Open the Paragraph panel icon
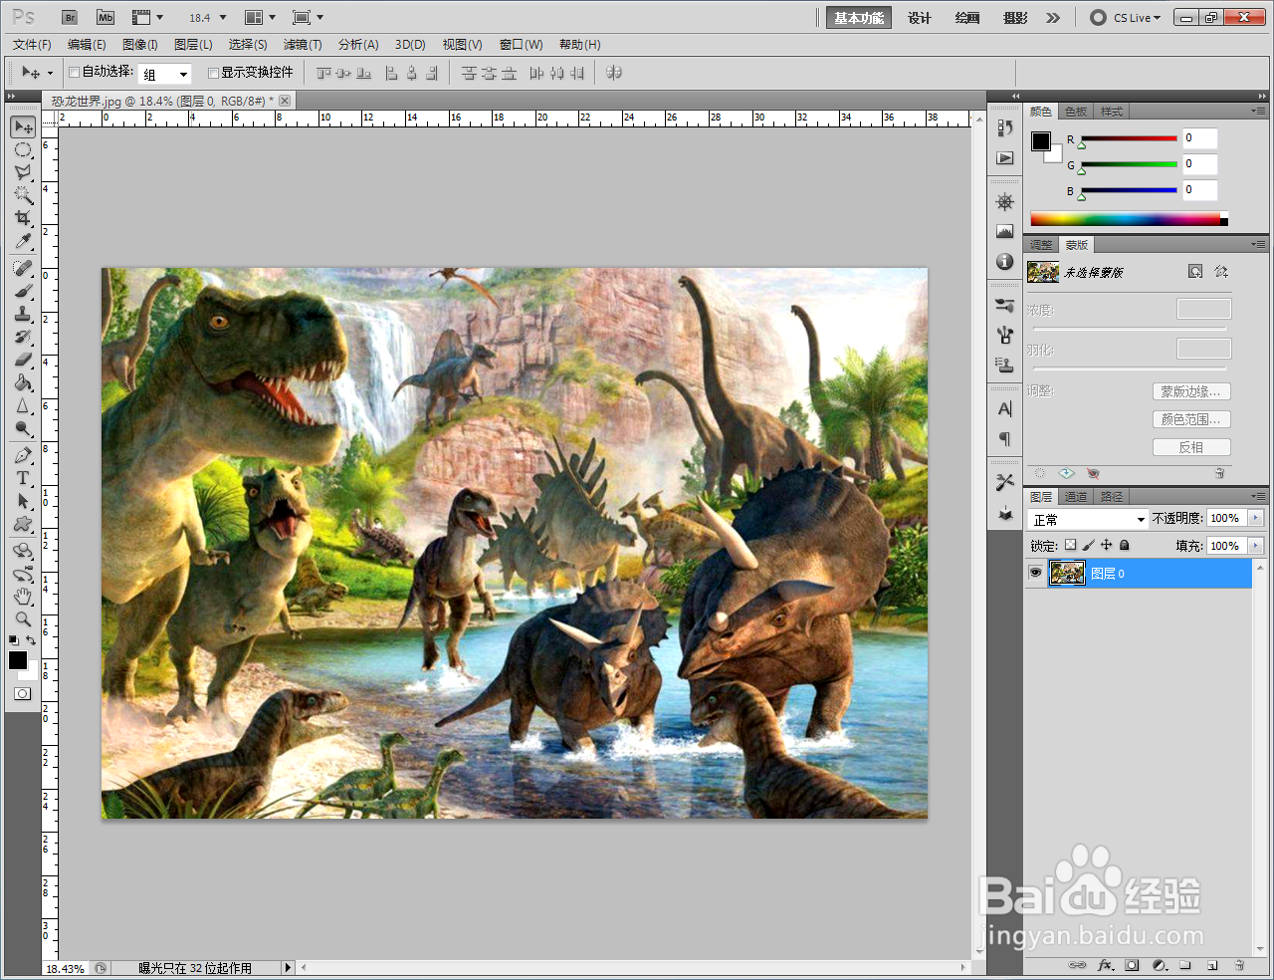This screenshot has width=1274, height=980. (1005, 439)
